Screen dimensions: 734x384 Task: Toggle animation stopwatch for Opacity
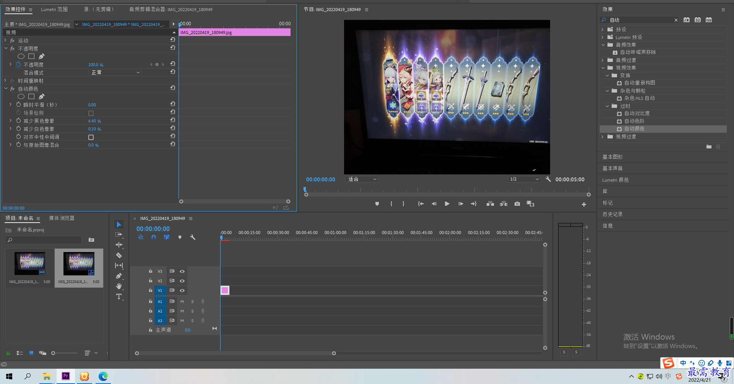pos(18,64)
